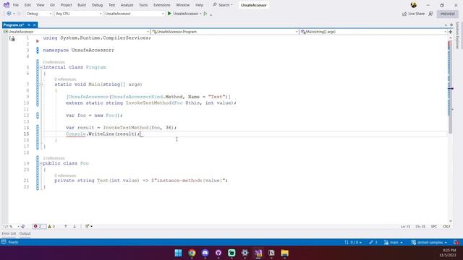
Task: Go to previous issue up arrow
Action: coord(66,226)
